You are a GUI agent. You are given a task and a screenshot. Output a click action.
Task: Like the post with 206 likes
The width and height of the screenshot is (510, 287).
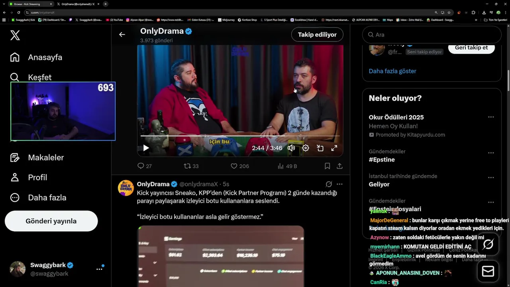(240, 166)
